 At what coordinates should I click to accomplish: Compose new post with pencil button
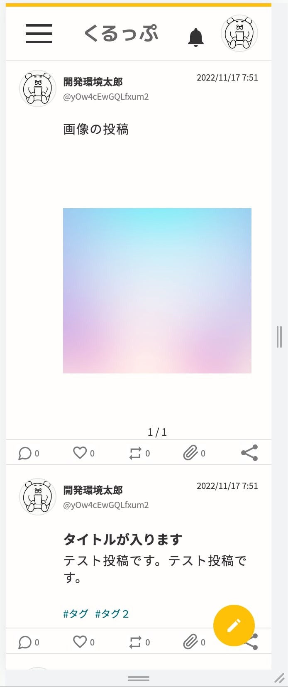pyautogui.click(x=234, y=626)
